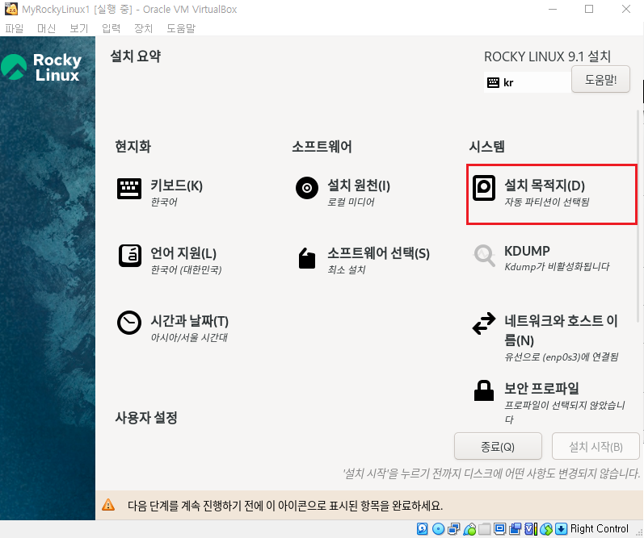Screen dimensions: 644x538
Task: Click the mouse integration status icon
Action: coord(546,529)
